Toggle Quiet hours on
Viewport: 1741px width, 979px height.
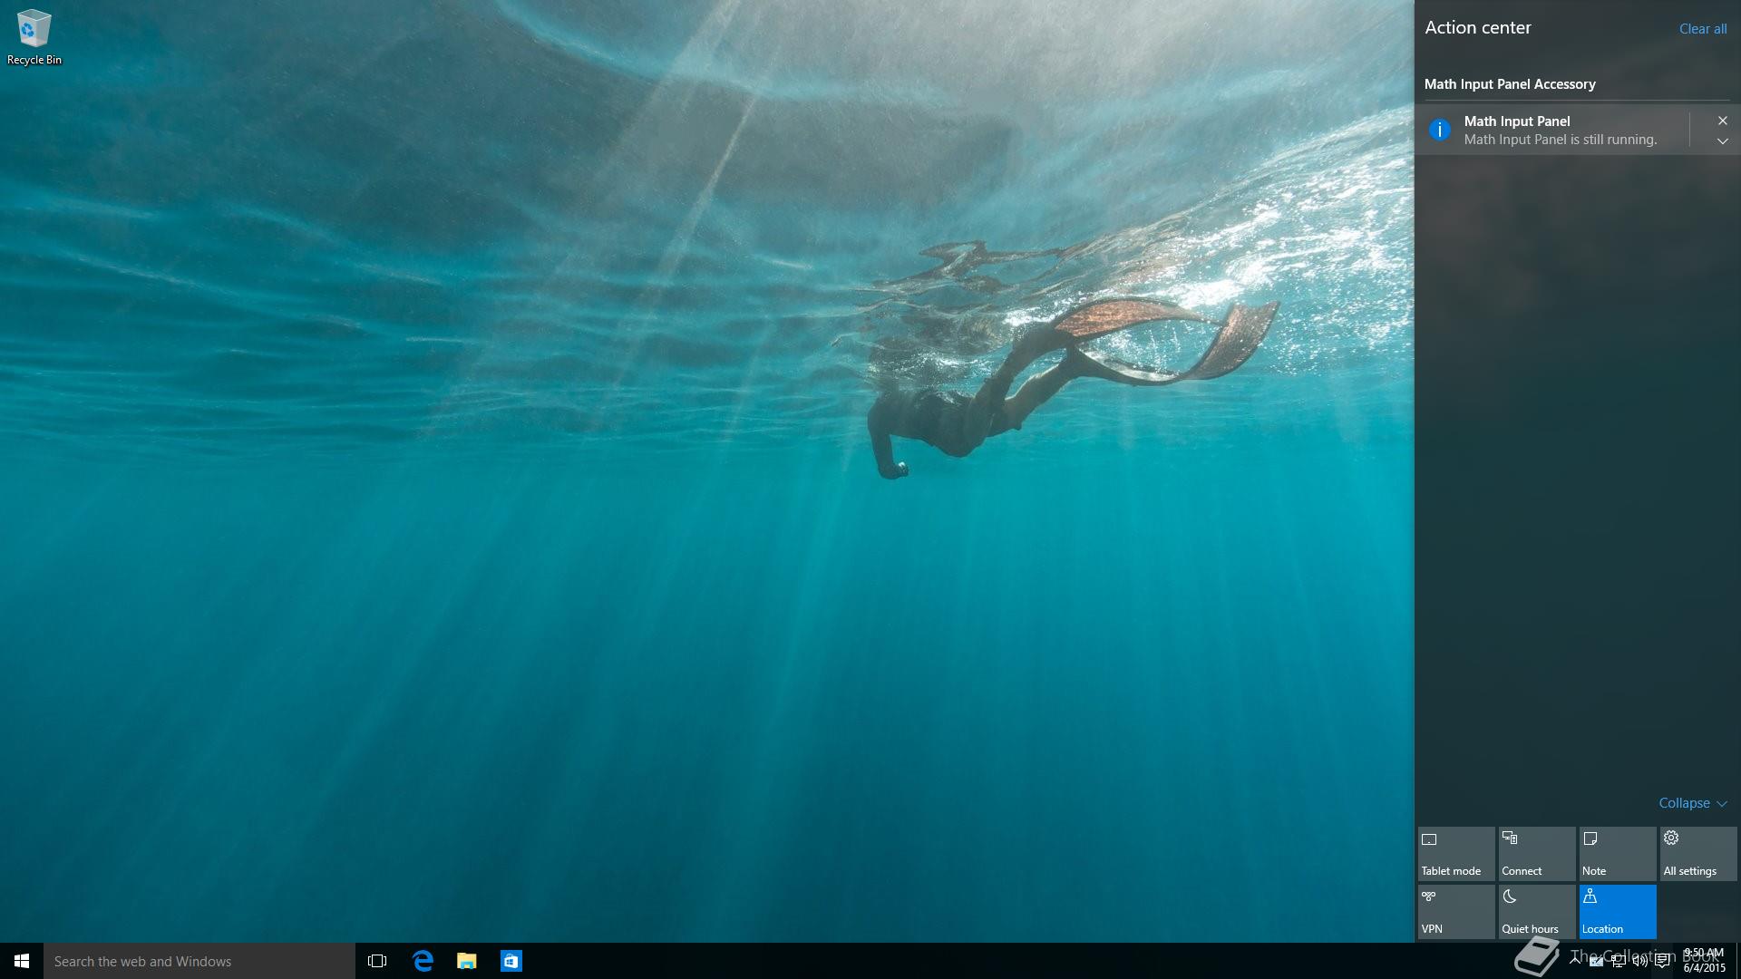1537,911
